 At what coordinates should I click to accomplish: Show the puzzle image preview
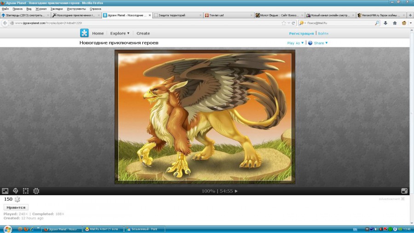pyautogui.click(x=5, y=191)
